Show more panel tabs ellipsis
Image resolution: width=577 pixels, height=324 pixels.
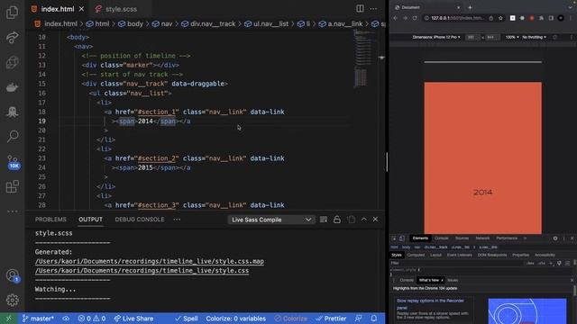[x=177, y=220]
